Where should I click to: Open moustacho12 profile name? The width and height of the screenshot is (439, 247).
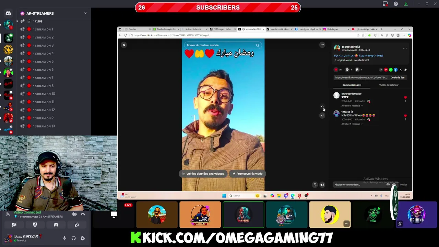click(351, 47)
